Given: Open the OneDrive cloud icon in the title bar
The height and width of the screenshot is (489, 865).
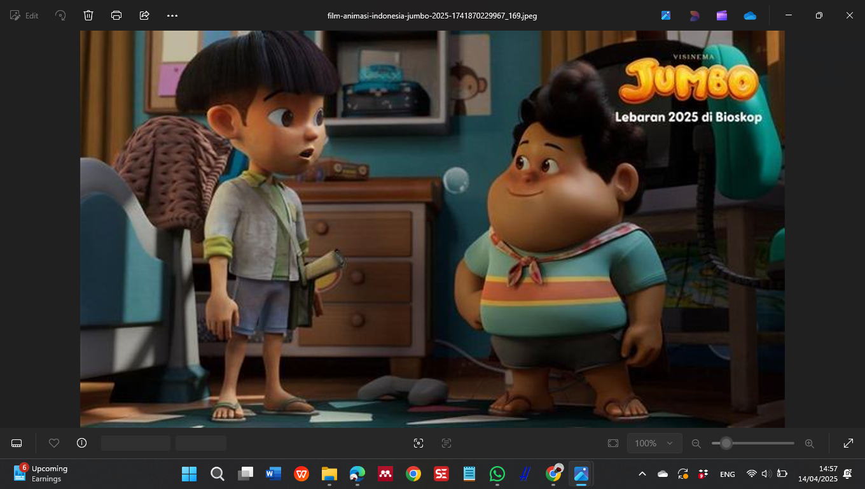Looking at the screenshot, I should click(x=750, y=15).
